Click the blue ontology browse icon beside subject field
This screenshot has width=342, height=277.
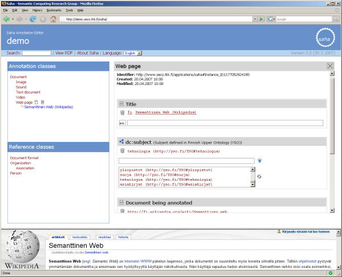(x=259, y=161)
